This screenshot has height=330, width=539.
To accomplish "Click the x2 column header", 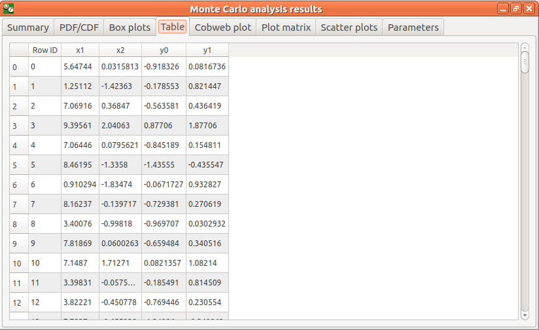I will tap(120, 50).
